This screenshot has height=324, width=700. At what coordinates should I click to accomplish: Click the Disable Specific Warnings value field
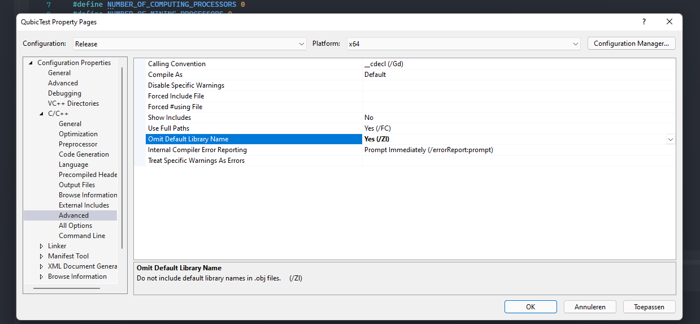coord(519,85)
